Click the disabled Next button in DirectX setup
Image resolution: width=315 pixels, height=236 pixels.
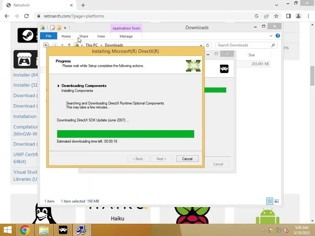tap(161, 159)
